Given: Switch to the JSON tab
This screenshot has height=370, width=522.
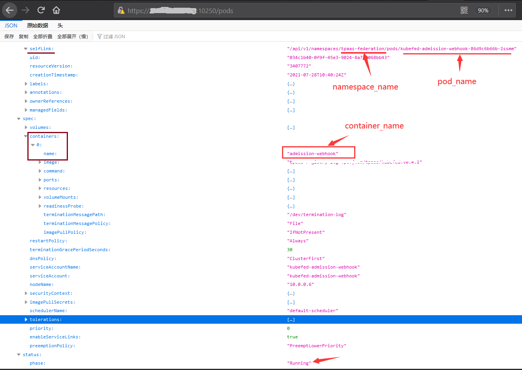Looking at the screenshot, I should click(11, 25).
